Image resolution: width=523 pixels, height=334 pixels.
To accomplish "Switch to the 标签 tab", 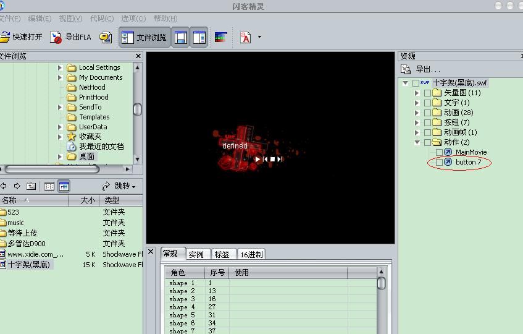I will point(222,254).
